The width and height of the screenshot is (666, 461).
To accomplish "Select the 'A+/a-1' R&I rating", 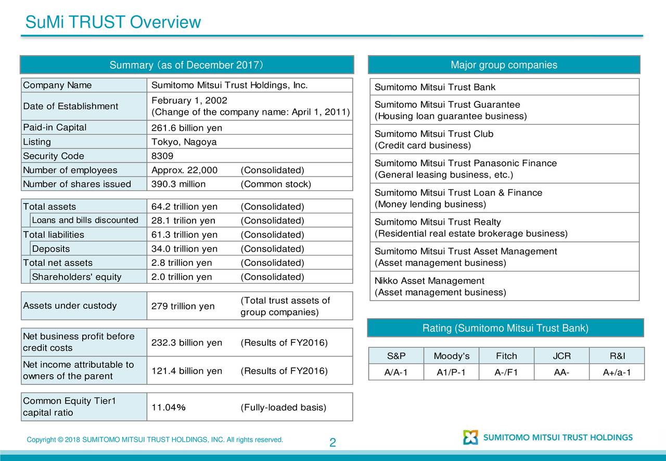I will tap(617, 372).
